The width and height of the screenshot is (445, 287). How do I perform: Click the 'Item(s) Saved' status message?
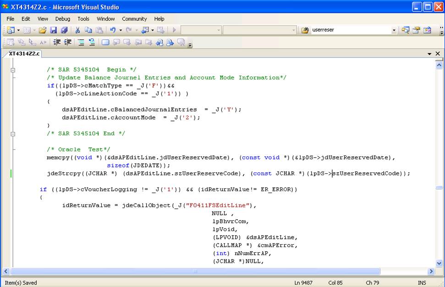[x=21, y=283]
